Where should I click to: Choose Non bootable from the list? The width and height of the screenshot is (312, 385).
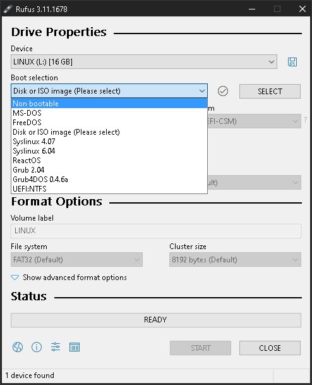(109, 104)
